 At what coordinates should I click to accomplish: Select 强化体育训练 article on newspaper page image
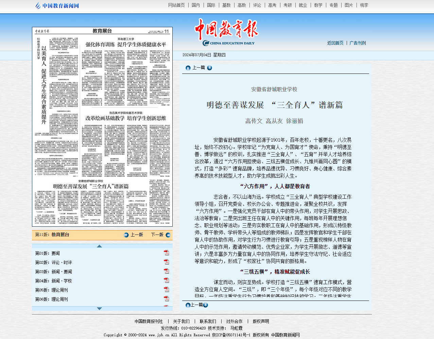[x=126, y=45]
